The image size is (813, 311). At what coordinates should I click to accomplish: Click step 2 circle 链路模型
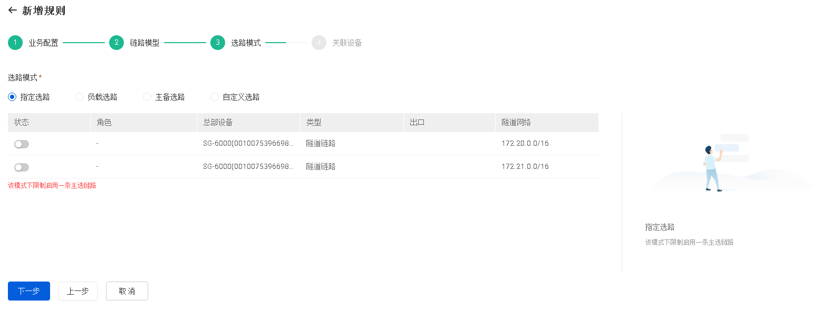[x=117, y=43]
